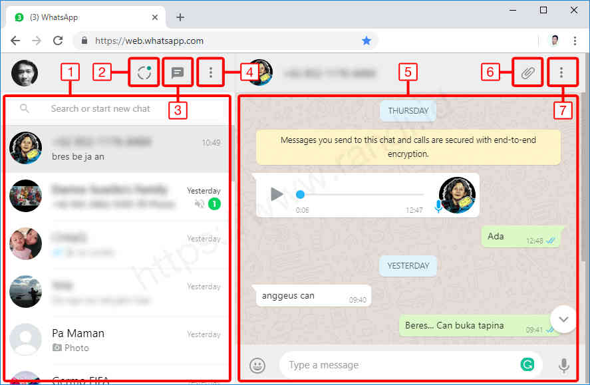Open chat with two-faces selfie avatar
This screenshot has height=385, width=590.
pyautogui.click(x=117, y=244)
